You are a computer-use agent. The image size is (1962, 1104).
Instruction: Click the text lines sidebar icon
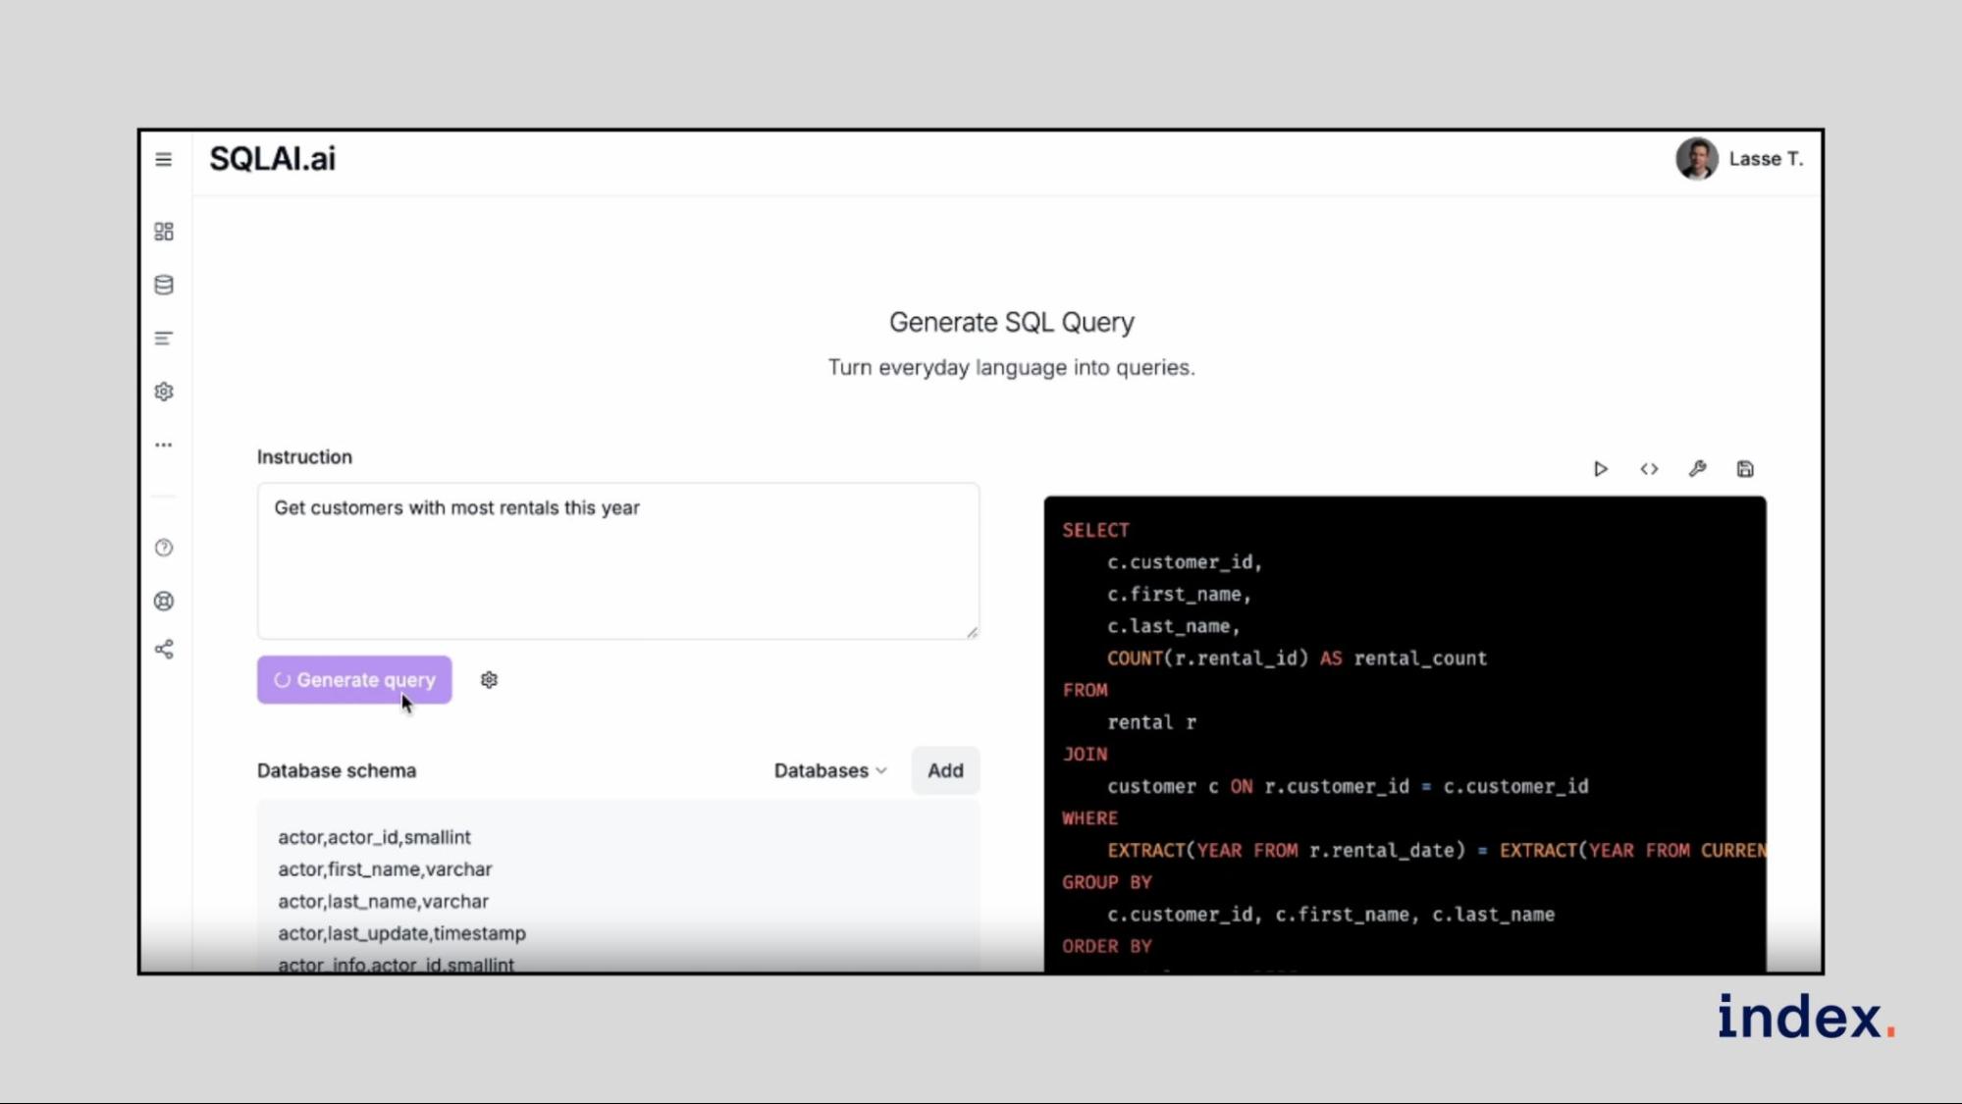coord(164,339)
